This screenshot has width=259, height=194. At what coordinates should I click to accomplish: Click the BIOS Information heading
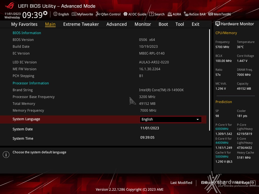27,33
